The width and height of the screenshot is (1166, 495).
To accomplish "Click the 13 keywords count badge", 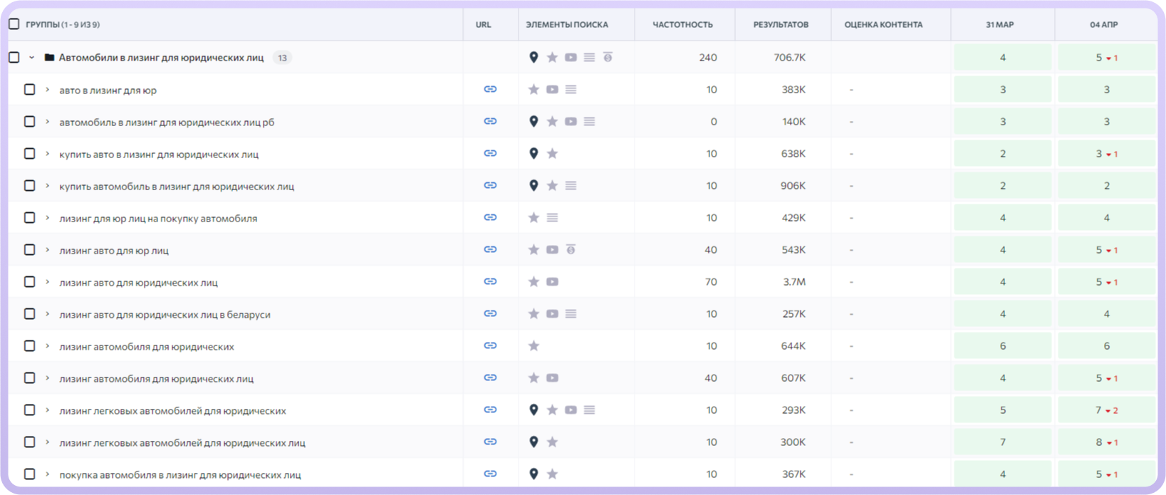I will click(282, 58).
